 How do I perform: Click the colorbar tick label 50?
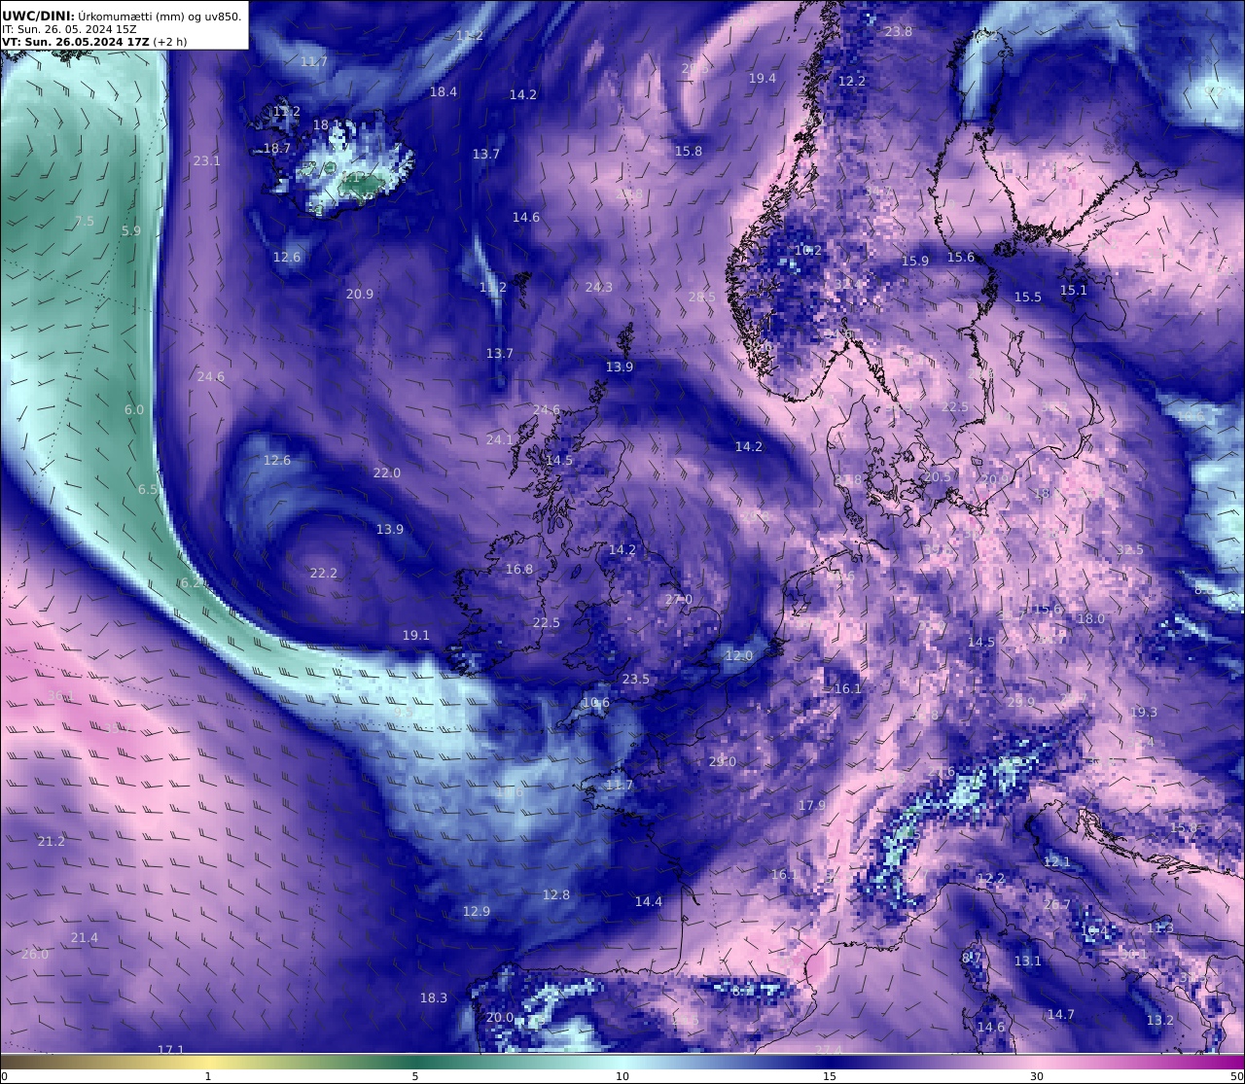pos(1236,1076)
